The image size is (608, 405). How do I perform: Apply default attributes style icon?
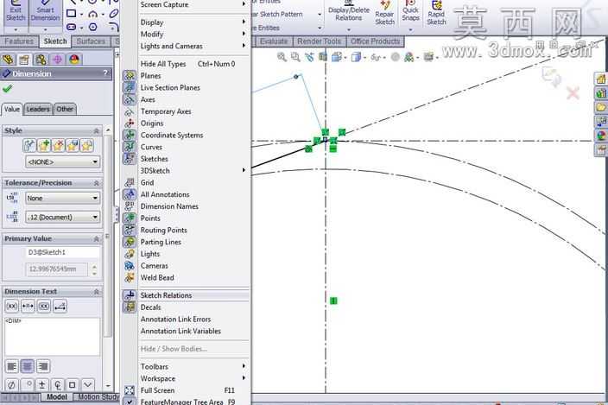click(x=29, y=146)
